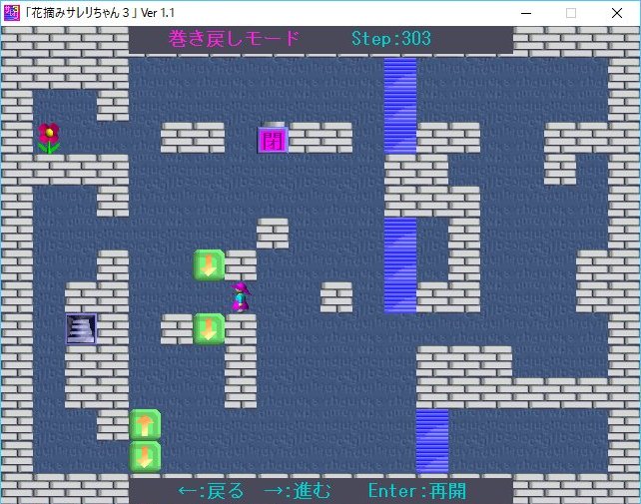Click the down-arrow block level with the stairs

[x=209, y=328]
